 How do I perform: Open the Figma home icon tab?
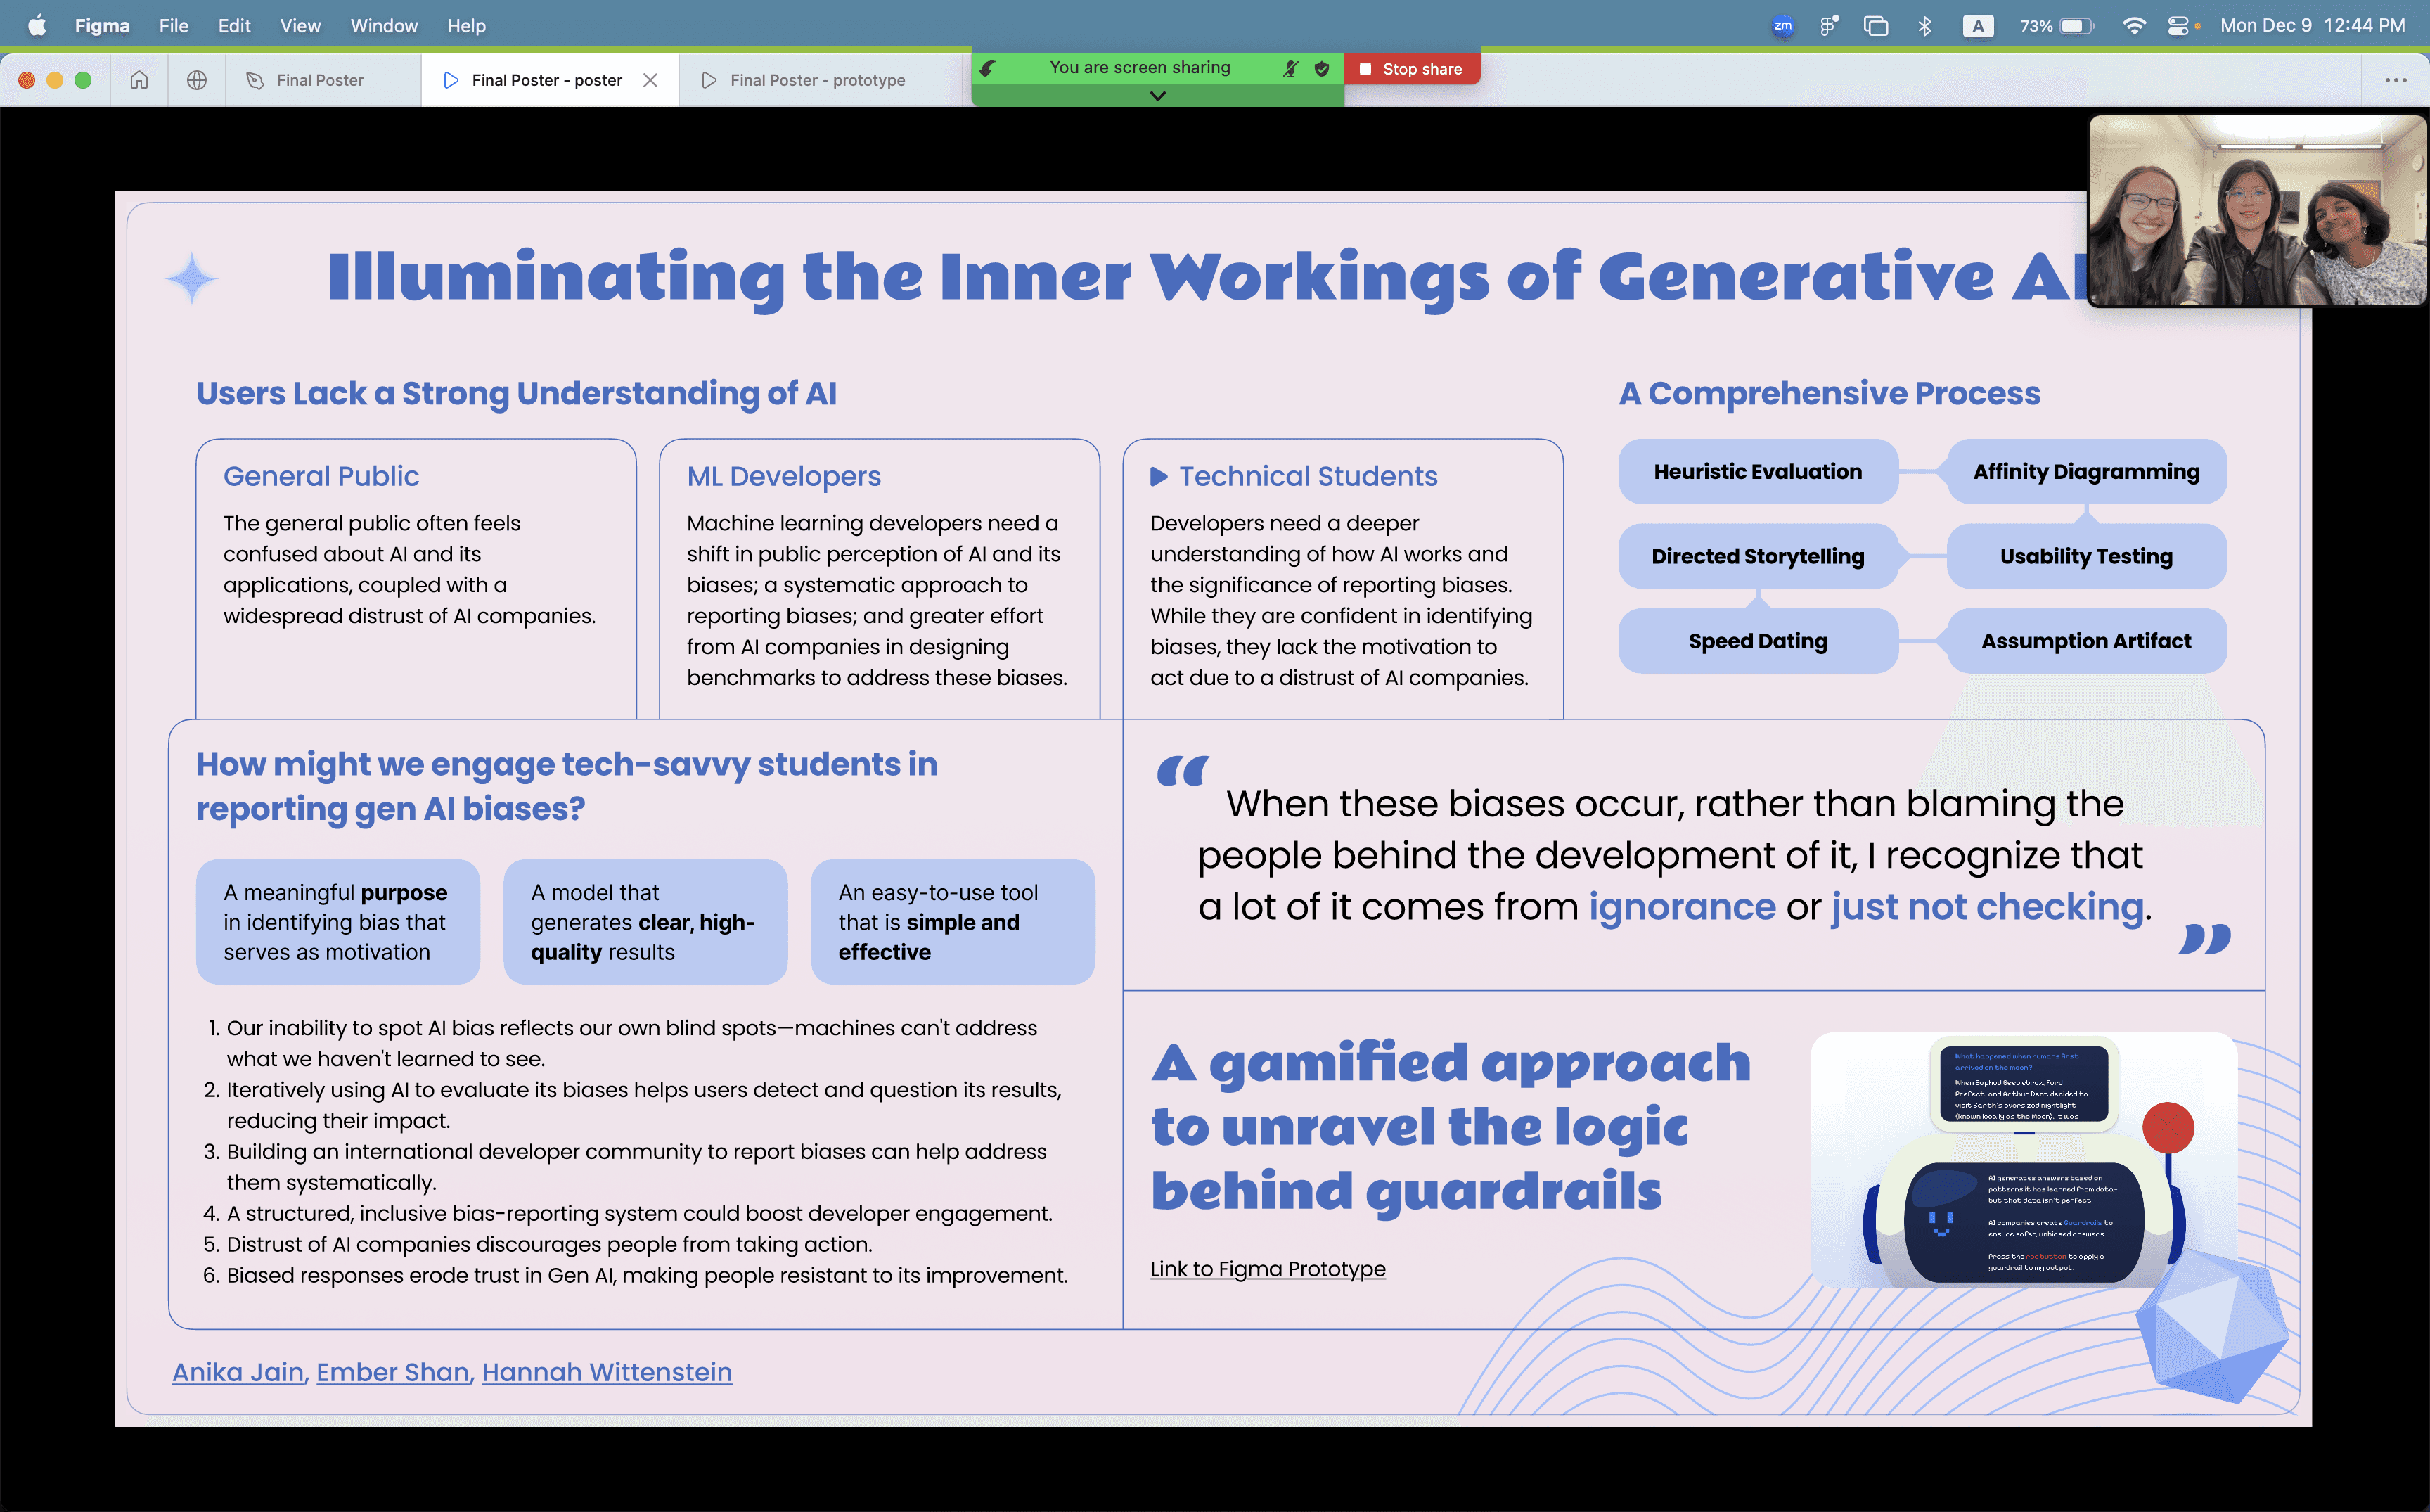(x=139, y=80)
